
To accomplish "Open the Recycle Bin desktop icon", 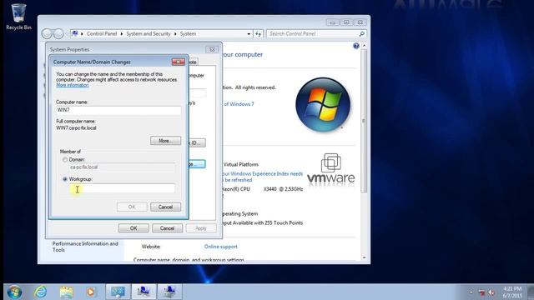I will click(18, 17).
